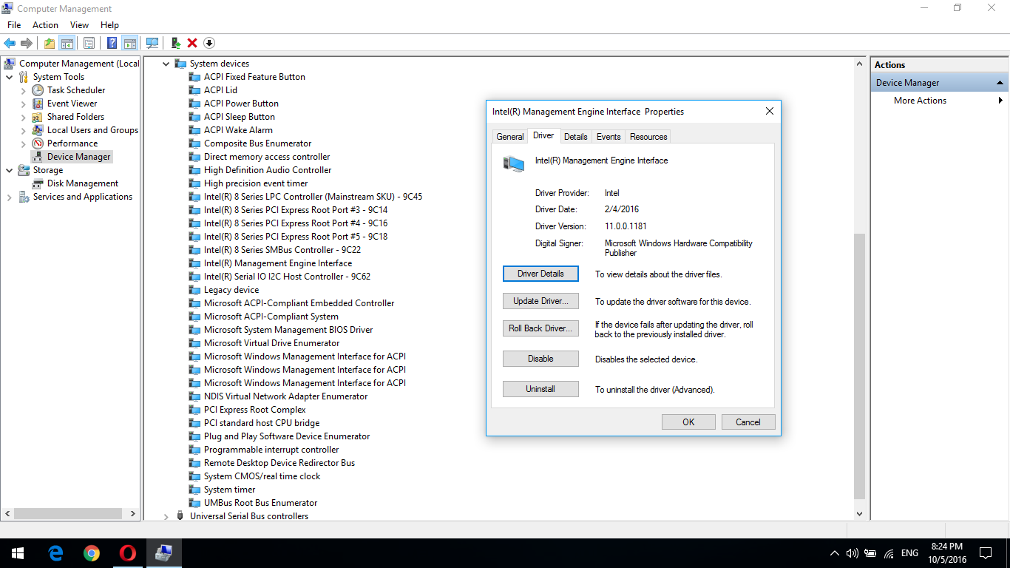
Task: Launch Opera from the taskbar
Action: pyautogui.click(x=128, y=553)
